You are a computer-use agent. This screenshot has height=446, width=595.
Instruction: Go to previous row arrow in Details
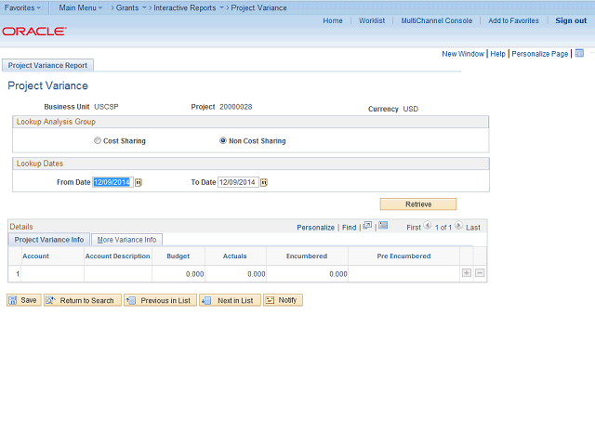tap(428, 226)
